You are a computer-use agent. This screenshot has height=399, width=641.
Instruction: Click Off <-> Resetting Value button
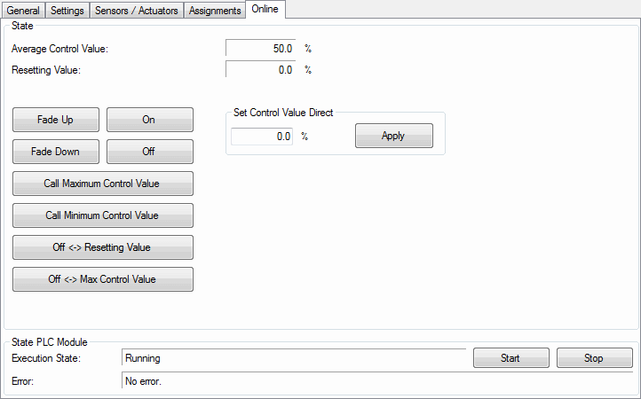(103, 247)
